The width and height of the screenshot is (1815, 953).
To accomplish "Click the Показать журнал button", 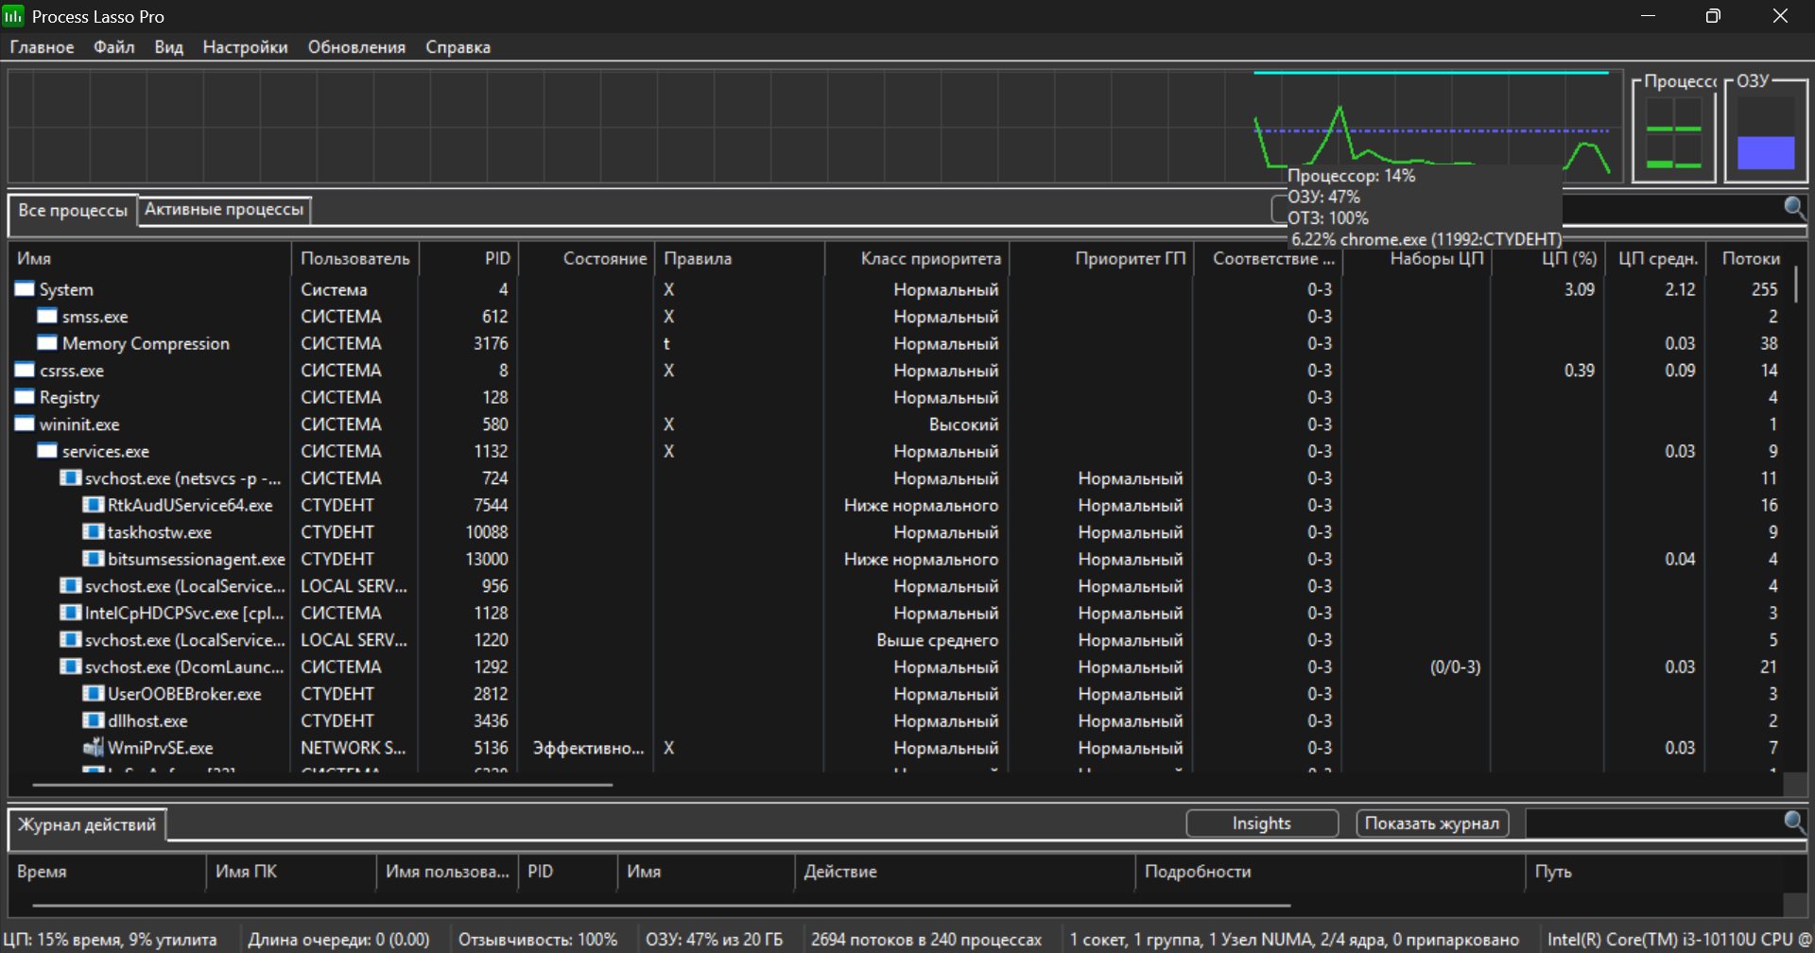I will coord(1431,823).
